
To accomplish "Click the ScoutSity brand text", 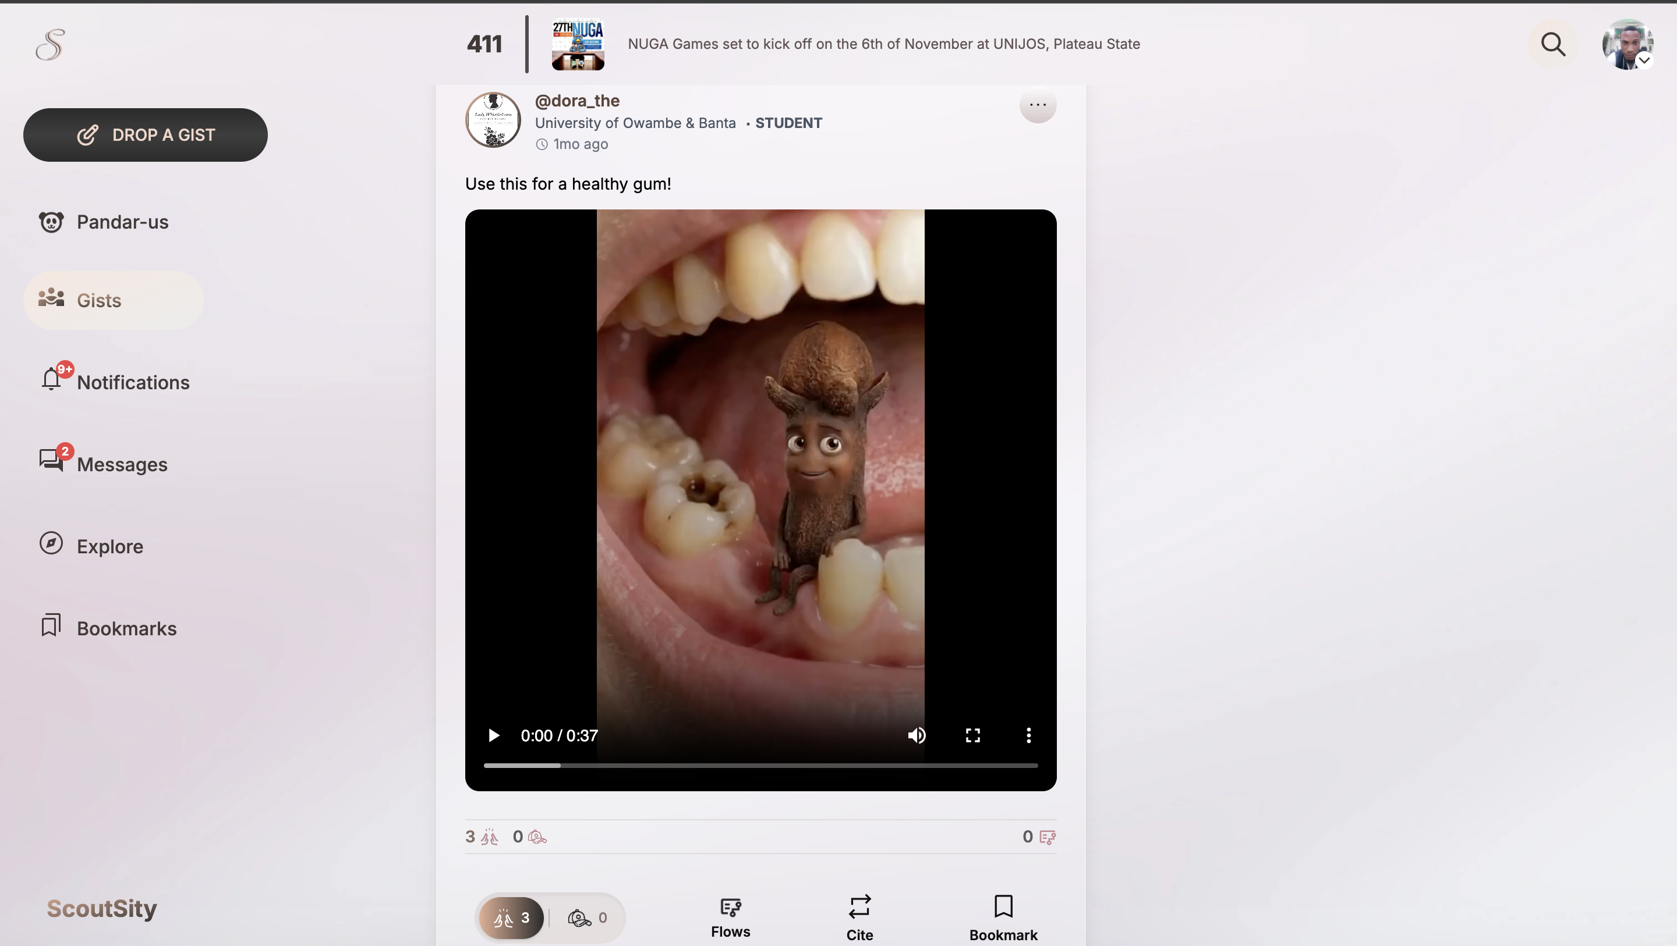I will click(x=101, y=908).
